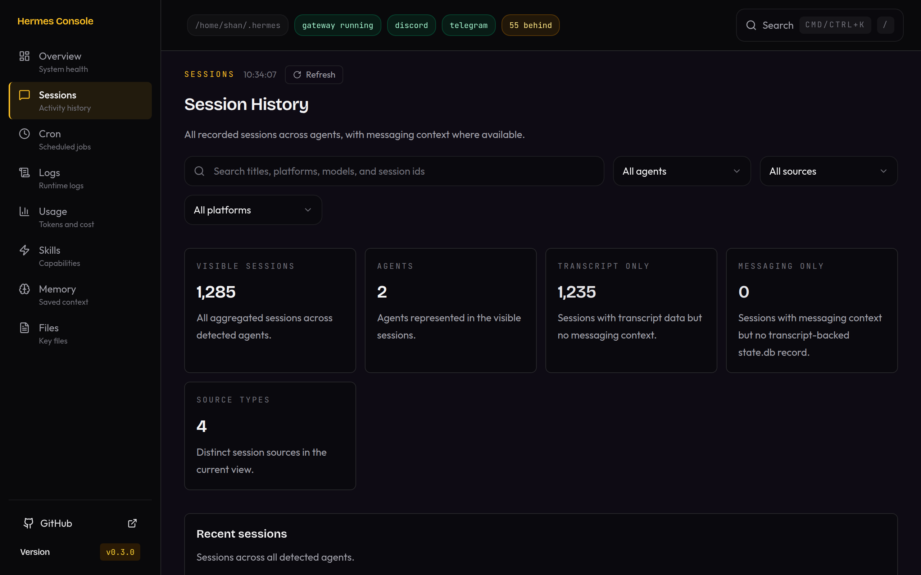Open Memory saved context page
Image resolution: width=921 pixels, height=575 pixels.
coord(63,295)
